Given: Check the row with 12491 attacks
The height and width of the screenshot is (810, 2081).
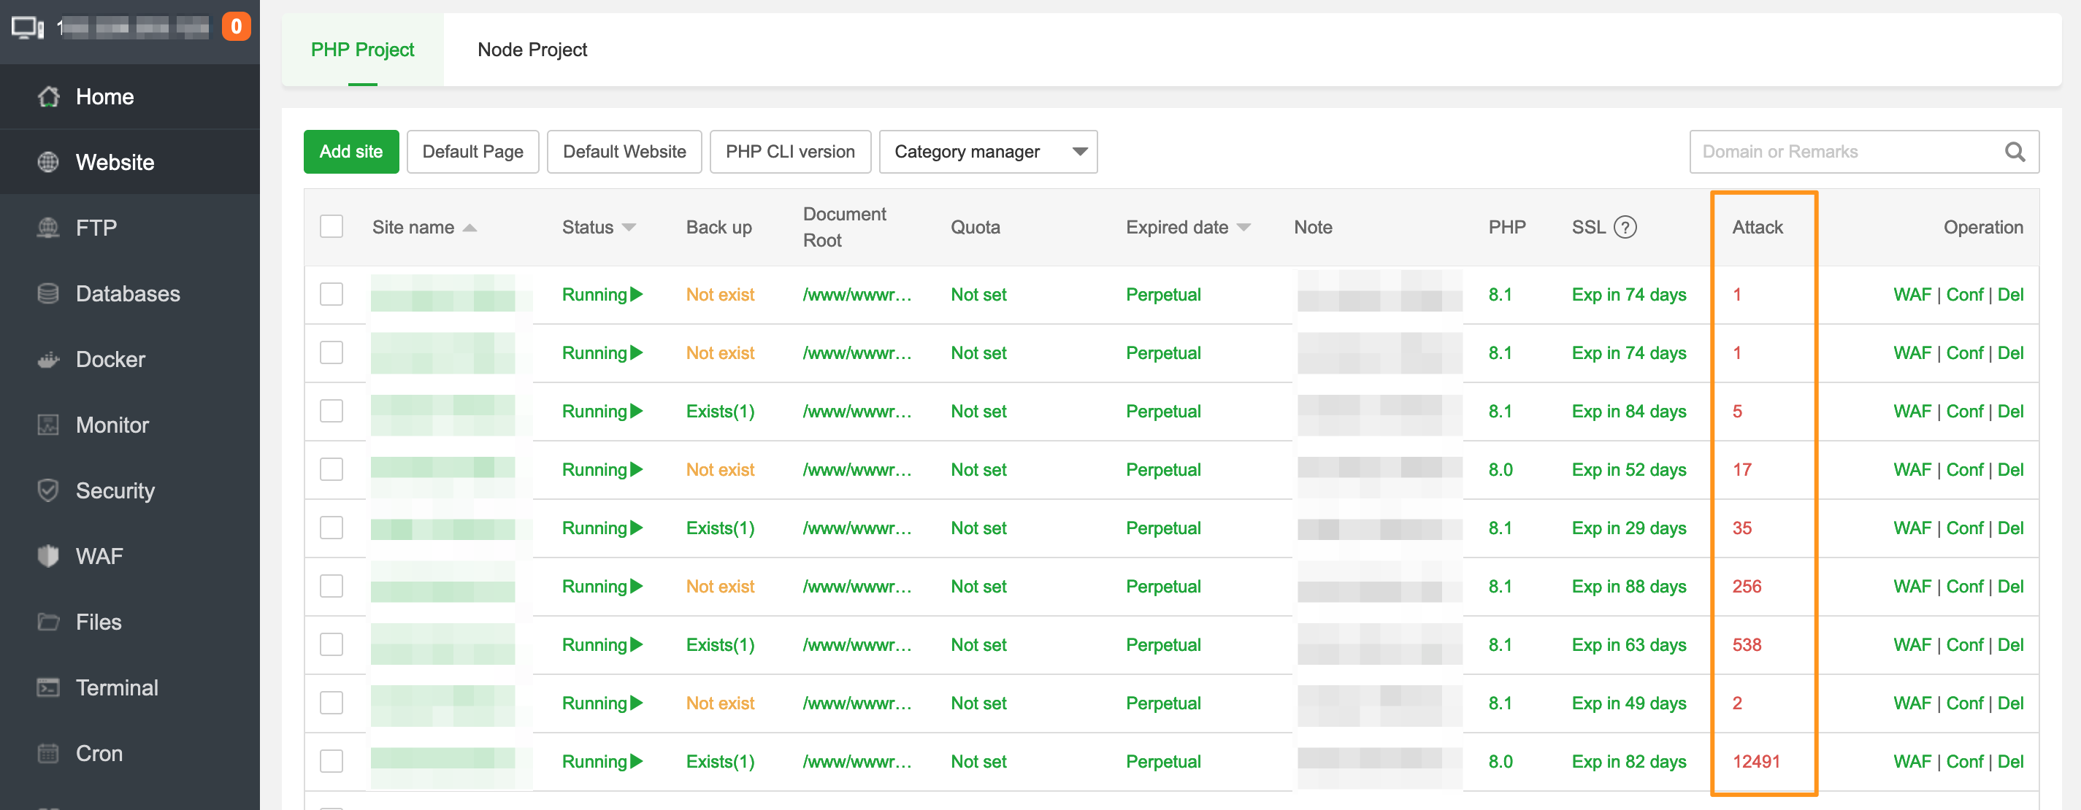Looking at the screenshot, I should pos(331,760).
